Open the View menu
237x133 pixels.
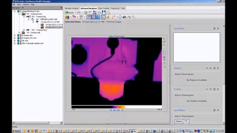pos(19,4)
